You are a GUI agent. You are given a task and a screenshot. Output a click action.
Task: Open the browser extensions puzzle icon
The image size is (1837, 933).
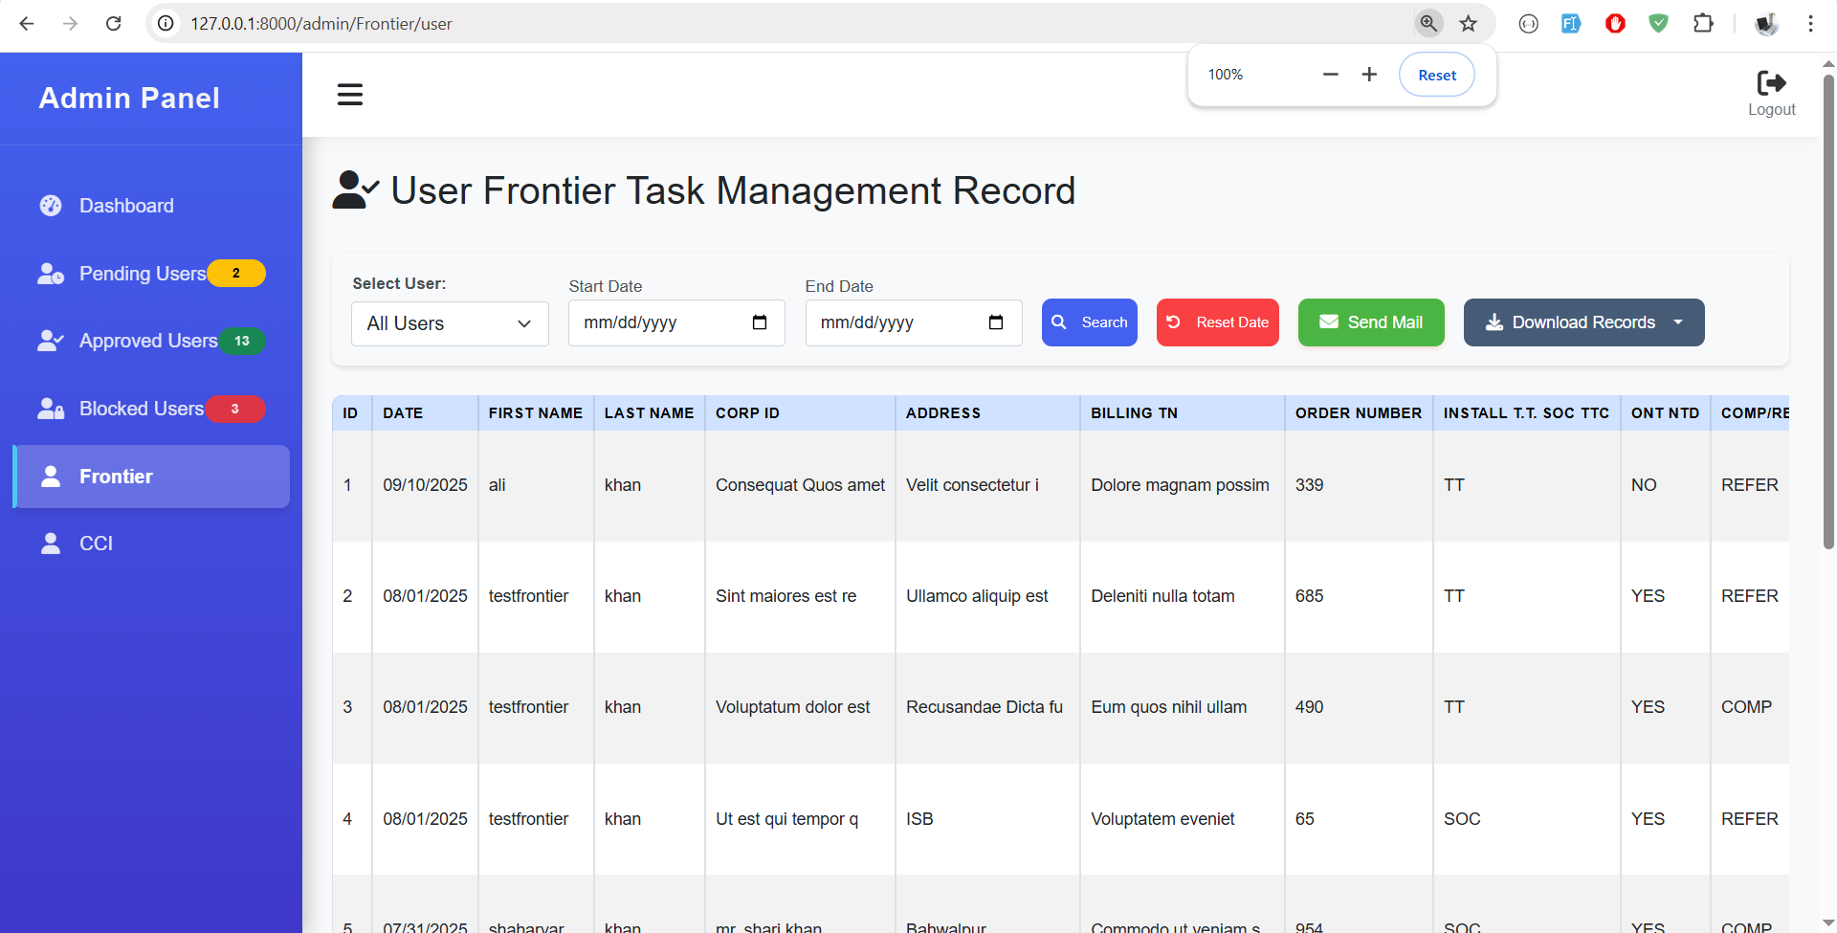(1703, 24)
